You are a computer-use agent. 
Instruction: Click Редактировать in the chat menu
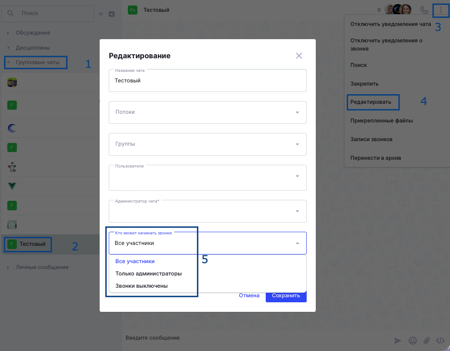(370, 102)
